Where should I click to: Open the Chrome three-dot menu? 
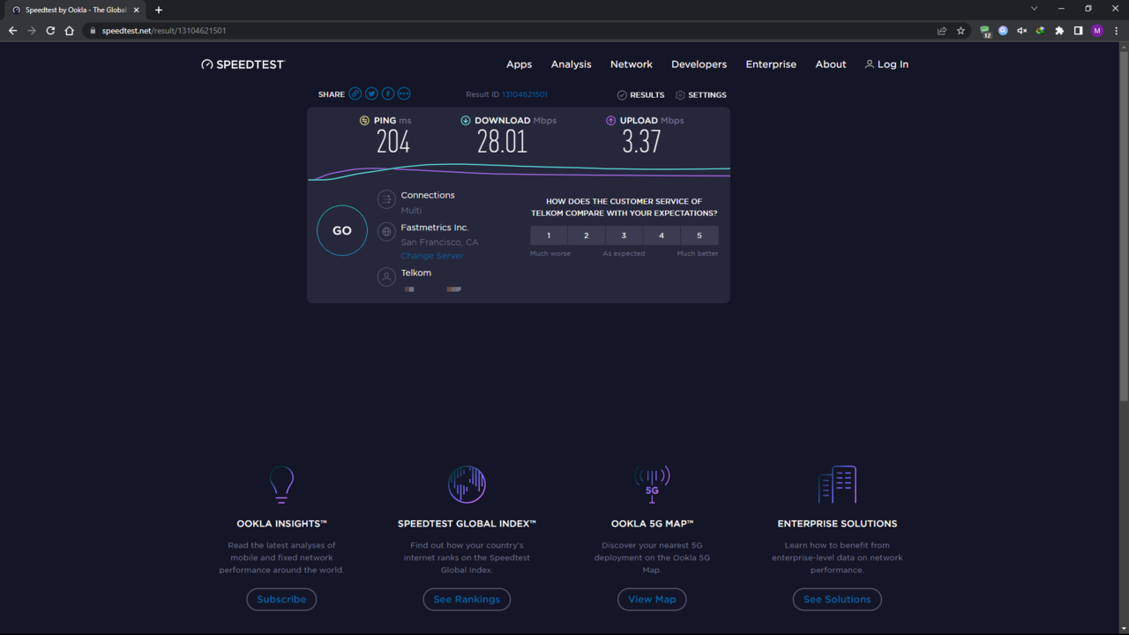pyautogui.click(x=1115, y=31)
